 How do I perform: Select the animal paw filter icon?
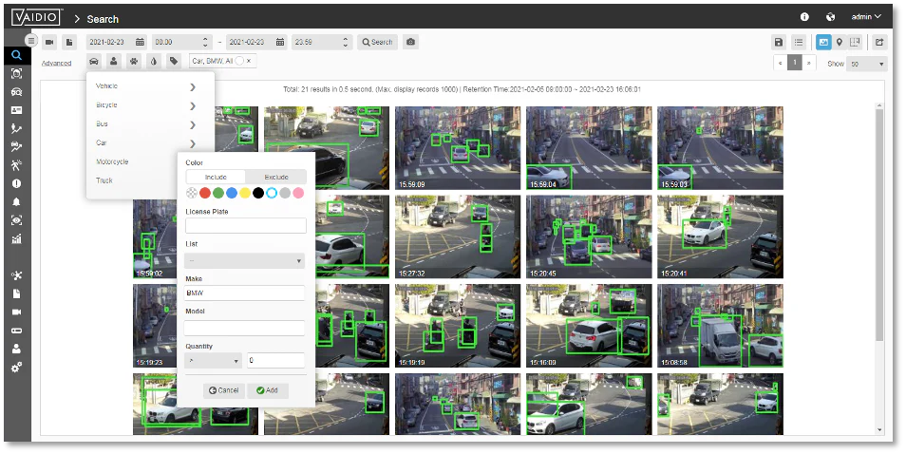coord(134,61)
